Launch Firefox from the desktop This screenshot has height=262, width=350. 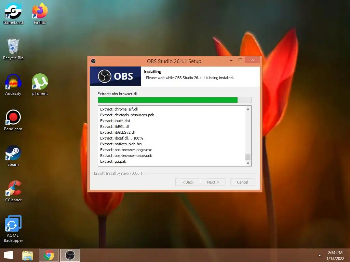coord(40,13)
